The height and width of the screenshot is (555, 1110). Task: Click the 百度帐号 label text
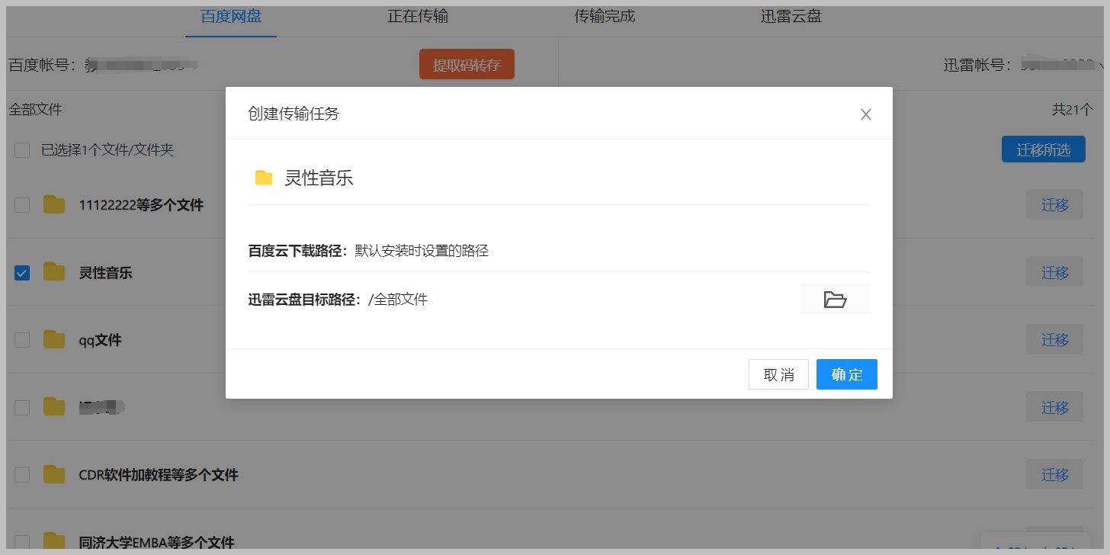43,66
